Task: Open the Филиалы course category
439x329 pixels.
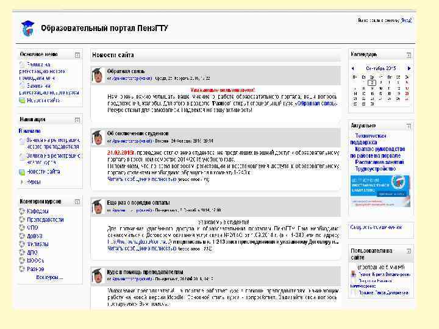Action: pos(38,244)
